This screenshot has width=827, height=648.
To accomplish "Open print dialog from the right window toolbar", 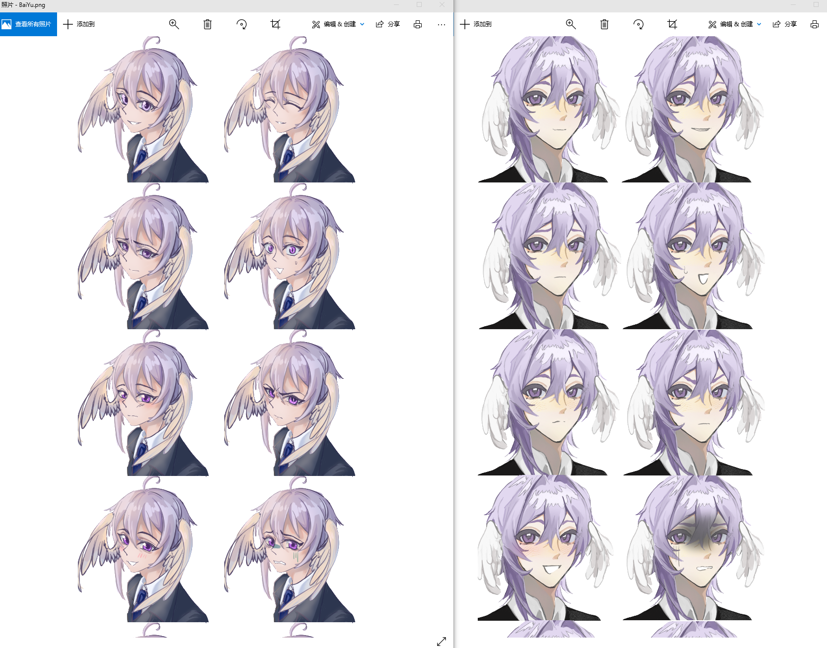I will 814,24.
